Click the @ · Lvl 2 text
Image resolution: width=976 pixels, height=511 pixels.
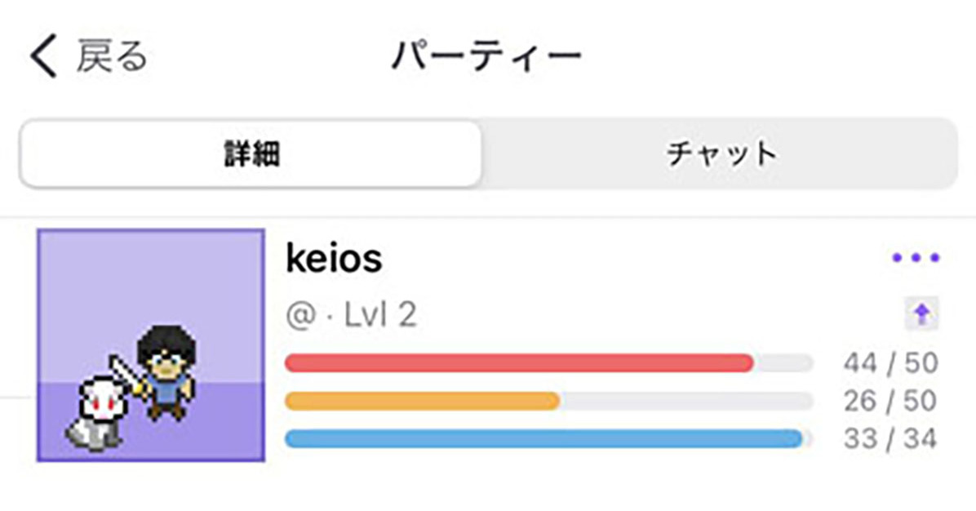tap(352, 315)
